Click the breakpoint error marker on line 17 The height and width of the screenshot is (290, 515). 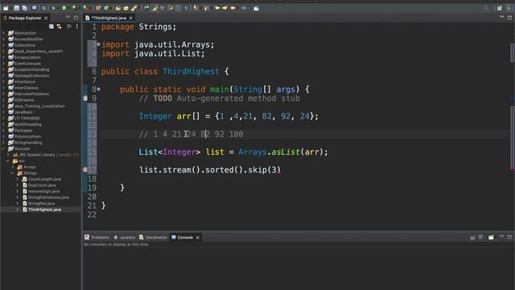(x=85, y=170)
